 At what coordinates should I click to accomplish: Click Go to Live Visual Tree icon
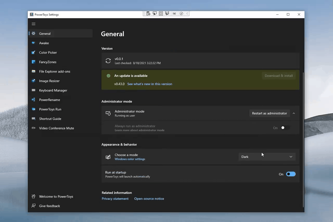pos(148,13)
